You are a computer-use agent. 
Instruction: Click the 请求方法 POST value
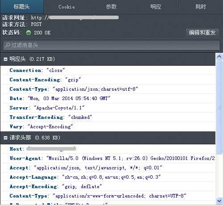pyautogui.click(x=36, y=24)
